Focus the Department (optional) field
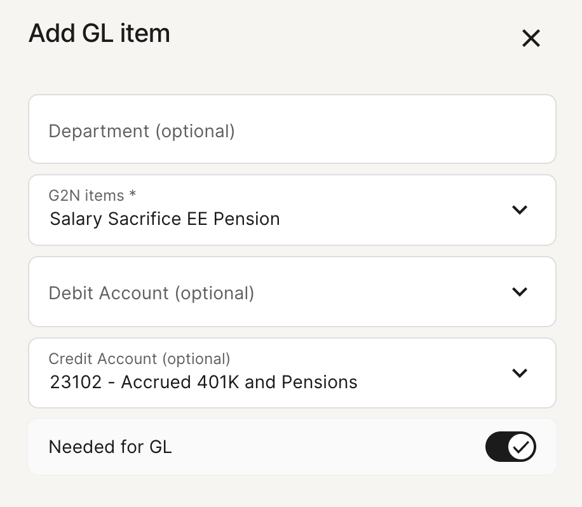The height and width of the screenshot is (507, 582). coord(292,129)
